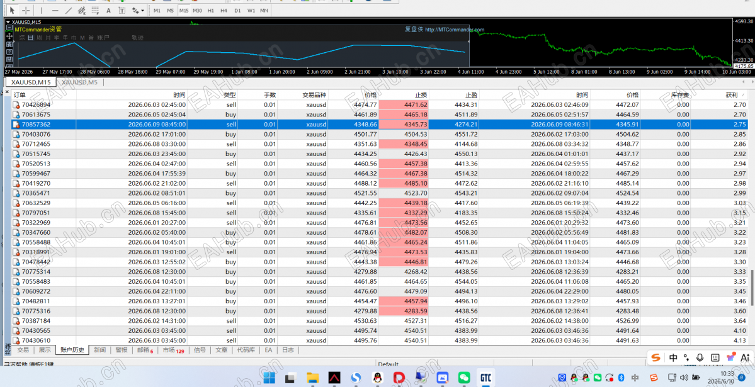This screenshot has height=387, width=755.
Task: Click the Sogou IME microphone icon
Action: click(x=700, y=357)
